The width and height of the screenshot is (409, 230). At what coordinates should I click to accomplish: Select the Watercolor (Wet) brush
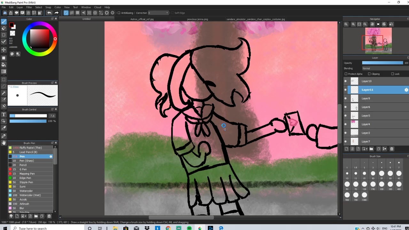(x=31, y=195)
